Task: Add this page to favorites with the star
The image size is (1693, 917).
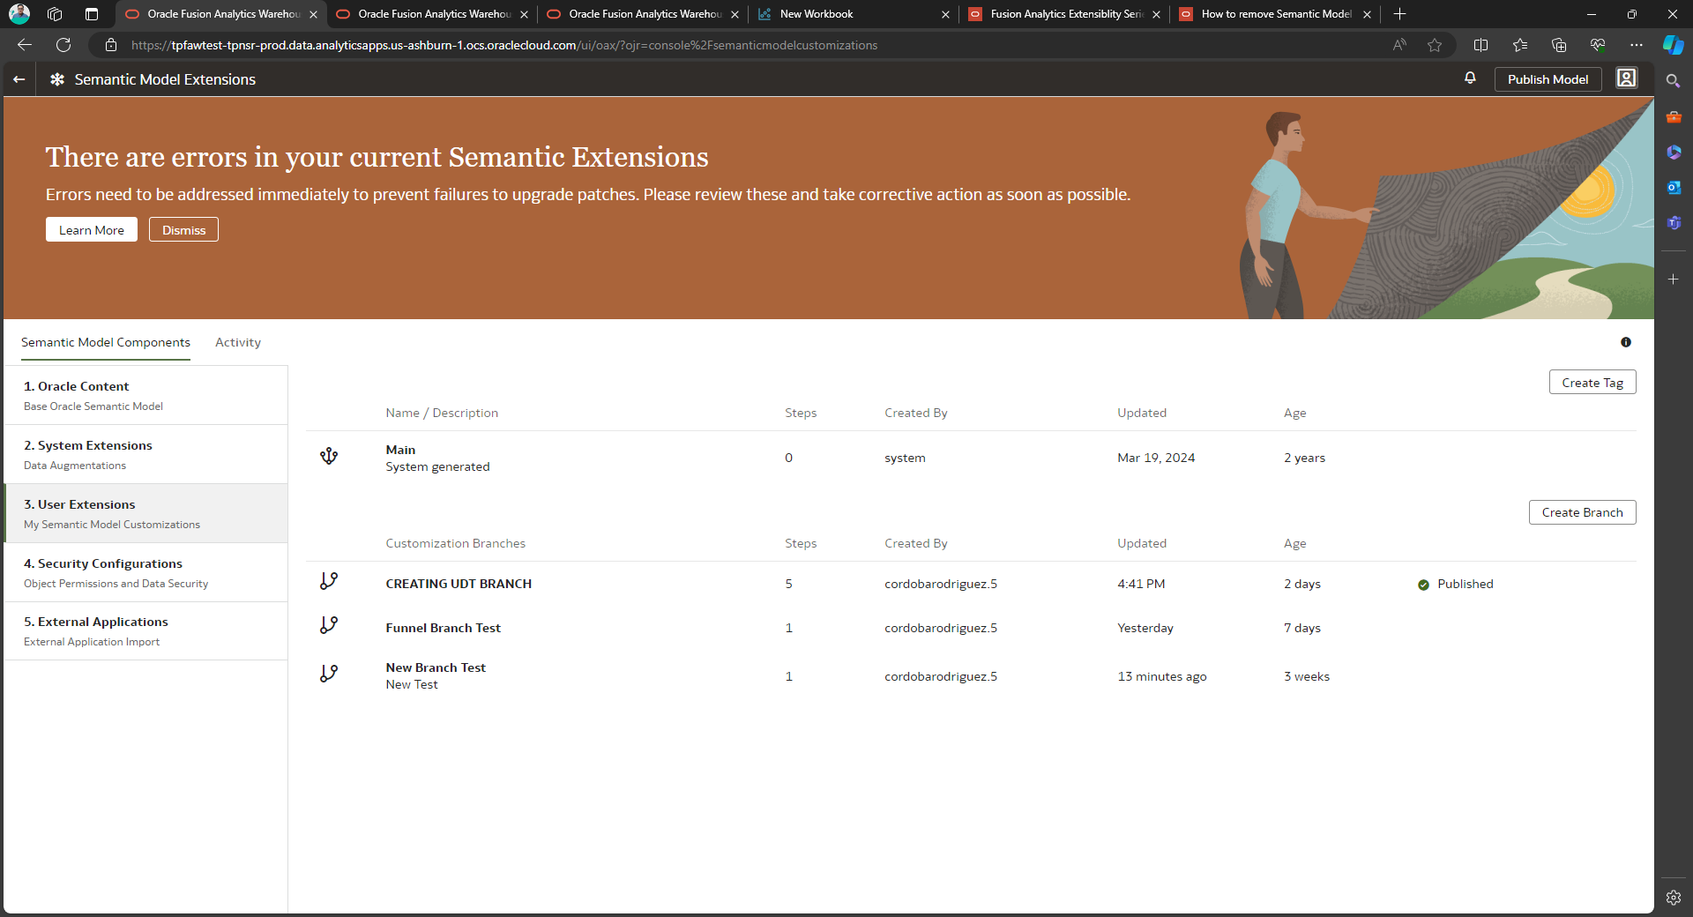Action: (1435, 45)
